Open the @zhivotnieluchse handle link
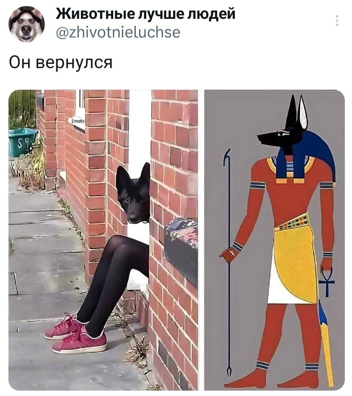 coord(118,32)
